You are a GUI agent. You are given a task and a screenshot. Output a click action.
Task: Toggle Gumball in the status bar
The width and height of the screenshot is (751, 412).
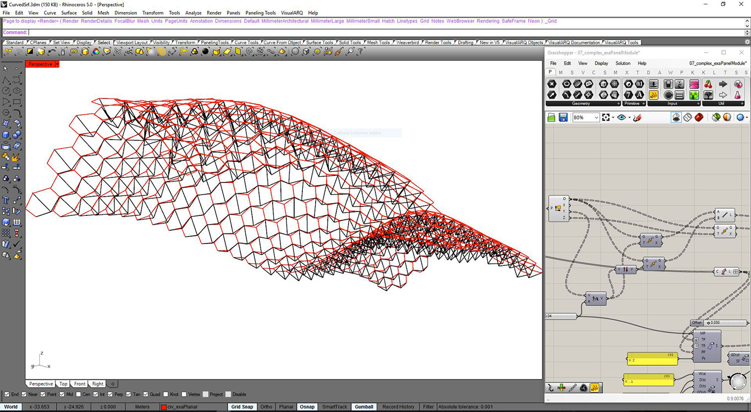pyautogui.click(x=363, y=407)
